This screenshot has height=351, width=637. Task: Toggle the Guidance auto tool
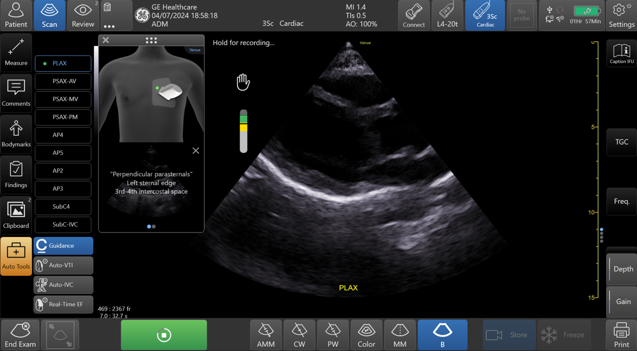pyautogui.click(x=63, y=246)
